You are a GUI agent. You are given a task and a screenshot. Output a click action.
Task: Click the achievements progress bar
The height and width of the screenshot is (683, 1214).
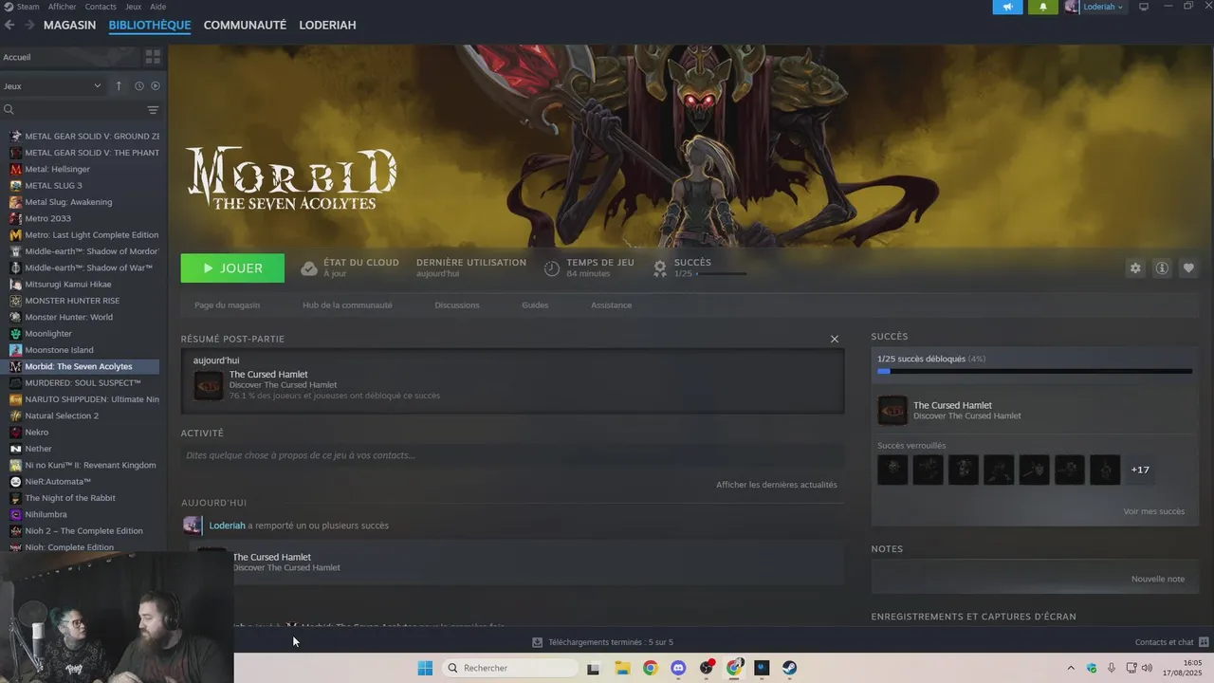1035,372
